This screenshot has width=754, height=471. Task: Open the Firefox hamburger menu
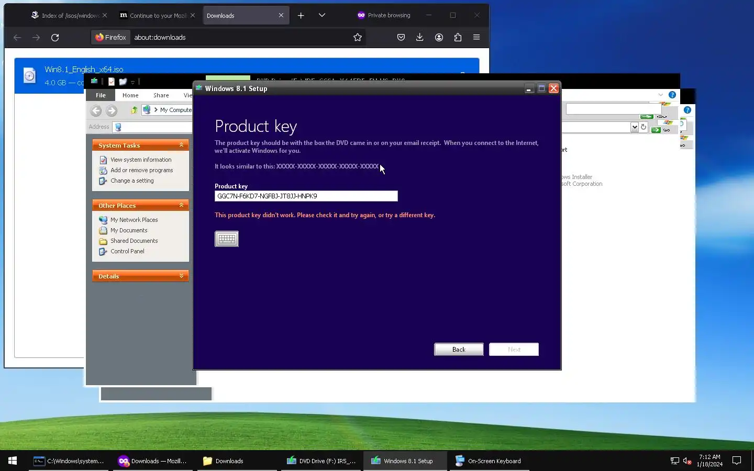click(x=476, y=37)
